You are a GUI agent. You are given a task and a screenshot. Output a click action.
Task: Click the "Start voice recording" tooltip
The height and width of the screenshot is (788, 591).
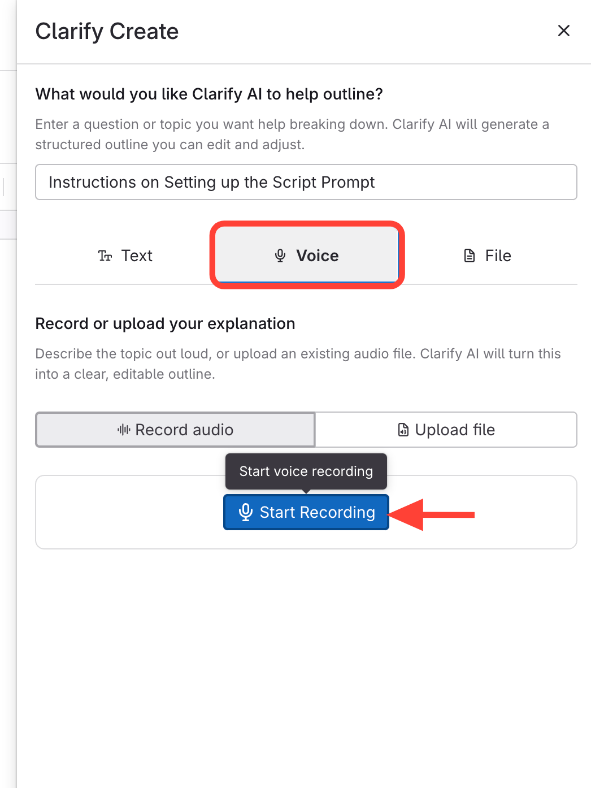click(x=306, y=471)
